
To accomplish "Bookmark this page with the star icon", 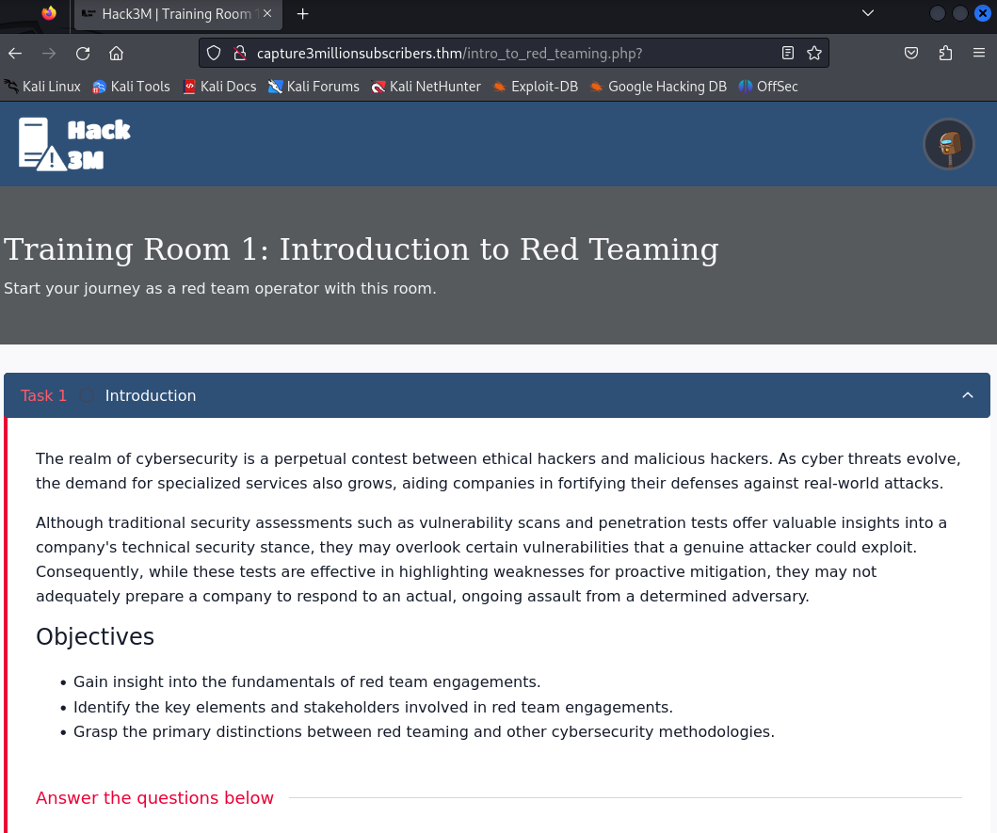I will (814, 54).
